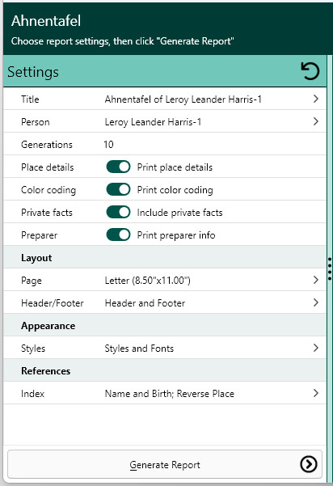This screenshot has height=486, width=333.
Task: Click the Include private facts label
Action: coord(179,213)
